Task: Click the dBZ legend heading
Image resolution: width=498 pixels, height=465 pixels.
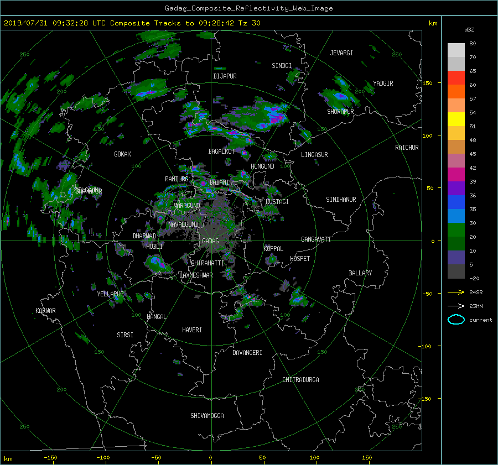Action: (x=469, y=30)
